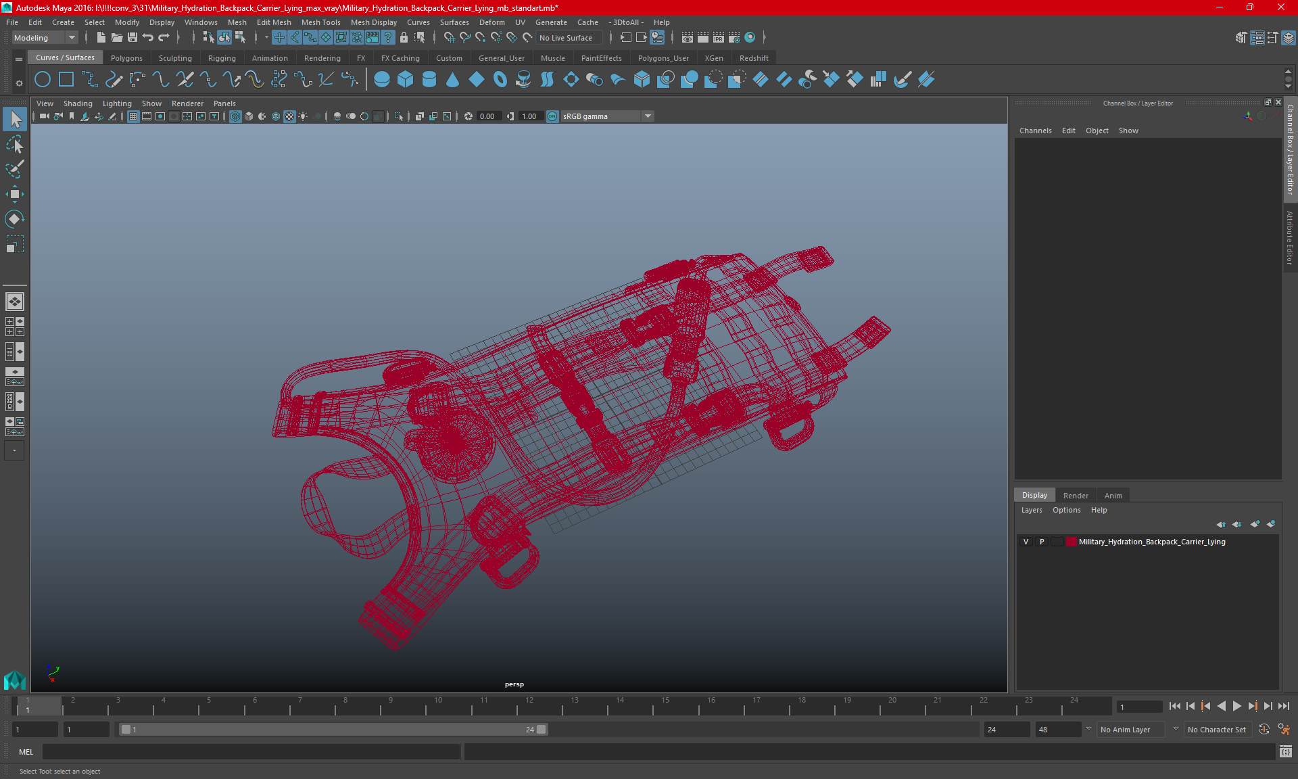Select the NURBS circle shelf icon
This screenshot has height=779, width=1298.
[x=43, y=80]
